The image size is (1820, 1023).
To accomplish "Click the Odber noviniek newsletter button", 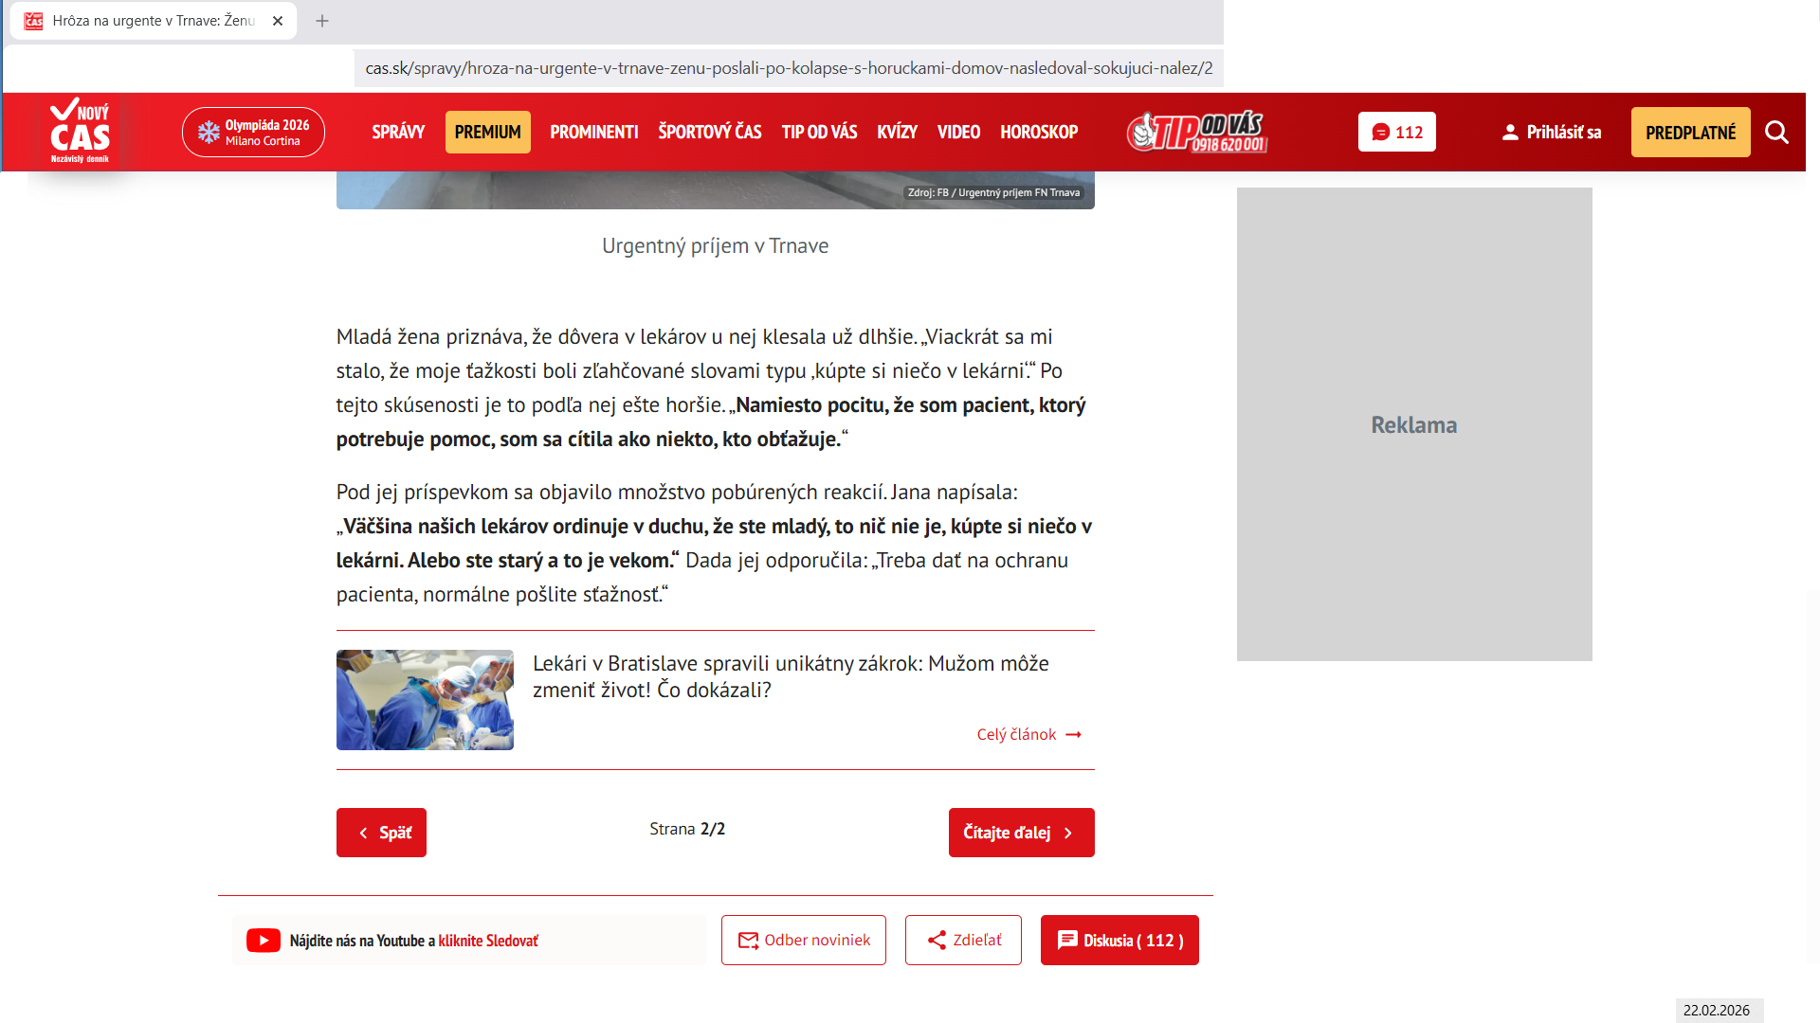I will coord(803,941).
